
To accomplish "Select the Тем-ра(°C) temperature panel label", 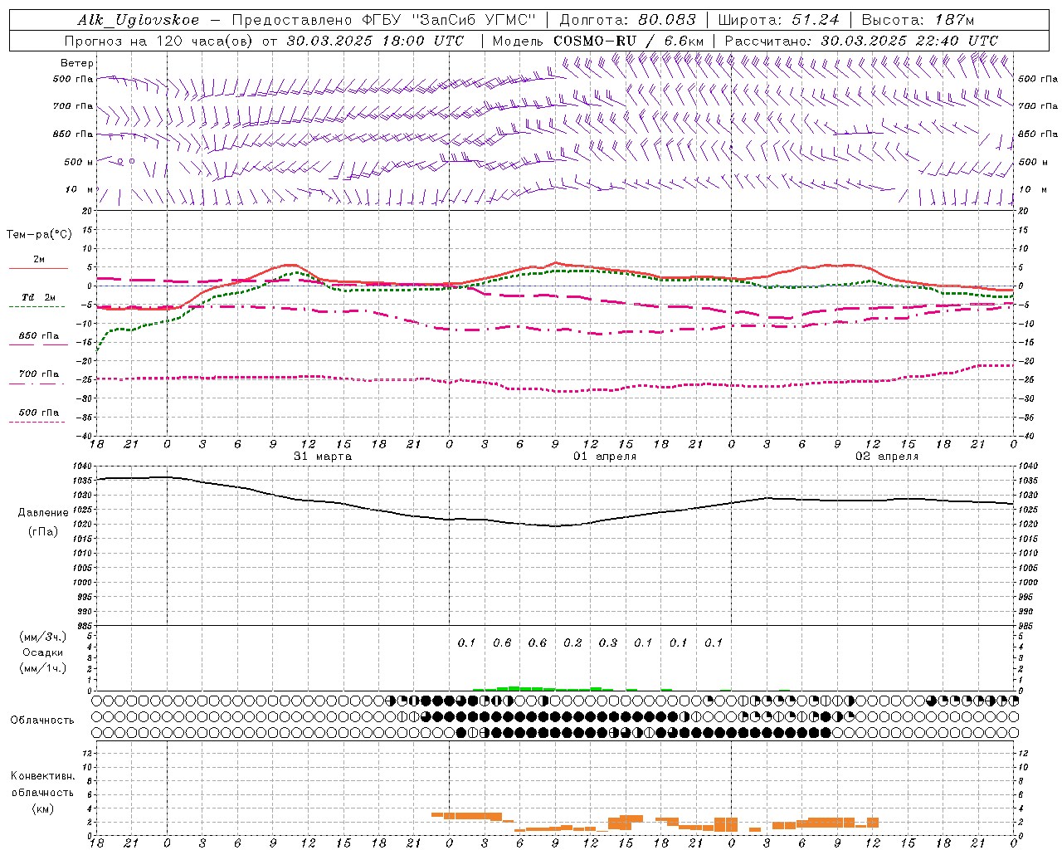I will (39, 235).
